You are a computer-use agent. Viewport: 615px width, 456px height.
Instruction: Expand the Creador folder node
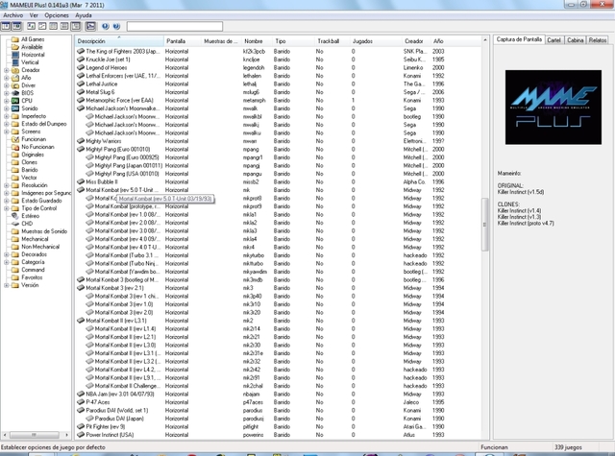click(x=7, y=70)
